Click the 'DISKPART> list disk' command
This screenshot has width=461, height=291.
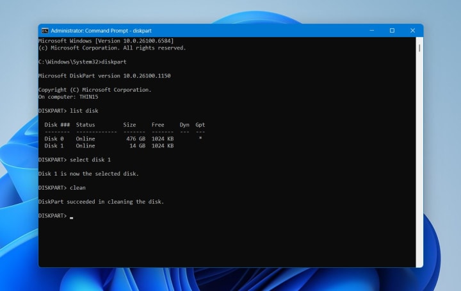tap(69, 111)
